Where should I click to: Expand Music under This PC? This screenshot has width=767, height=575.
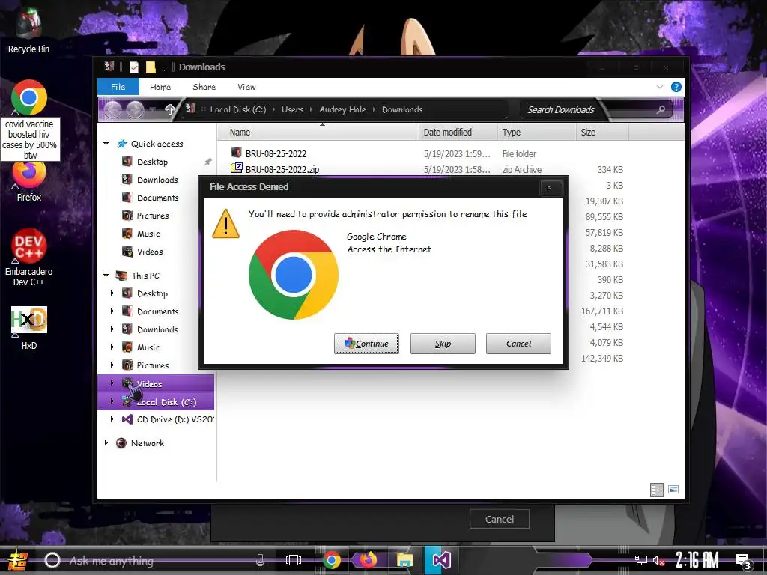(x=112, y=347)
